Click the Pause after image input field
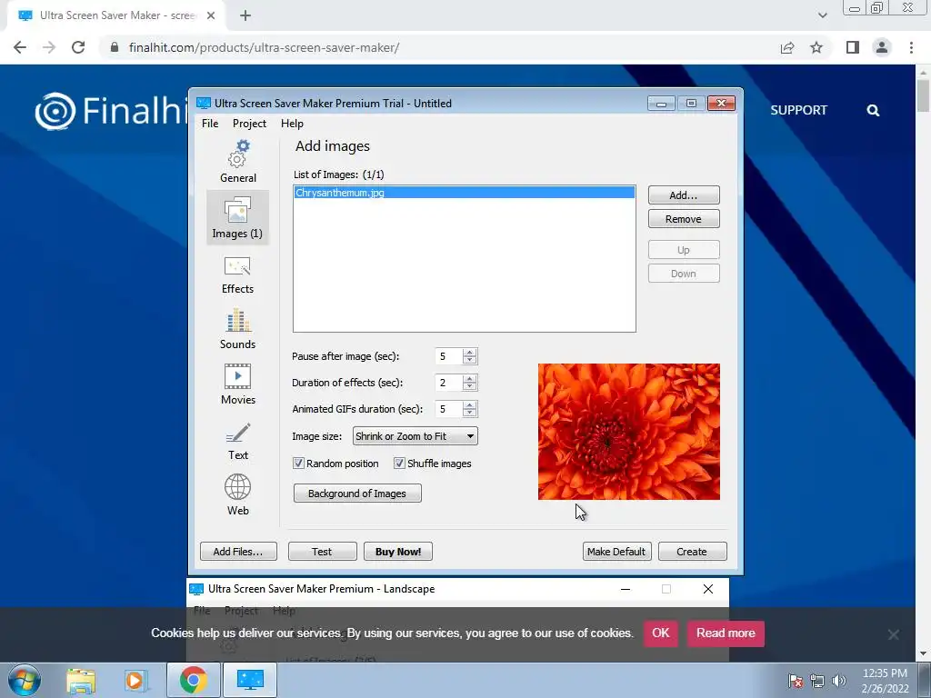This screenshot has height=698, width=931. tap(449, 356)
